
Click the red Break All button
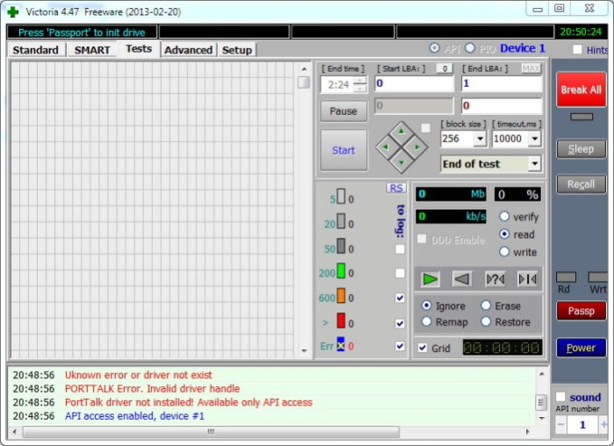point(581,90)
